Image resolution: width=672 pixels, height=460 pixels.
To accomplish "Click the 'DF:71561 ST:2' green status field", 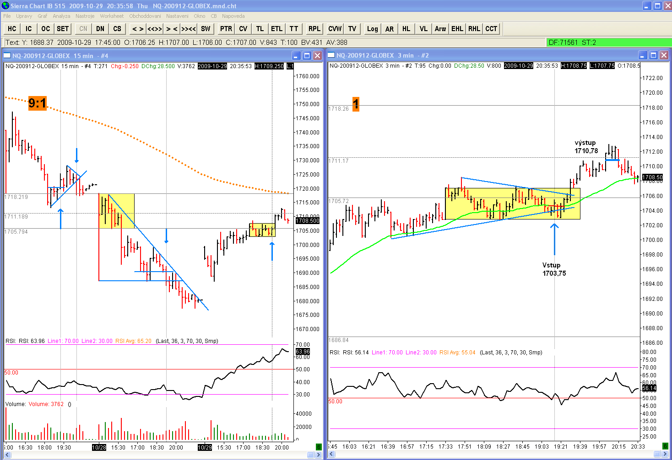I will pos(609,43).
